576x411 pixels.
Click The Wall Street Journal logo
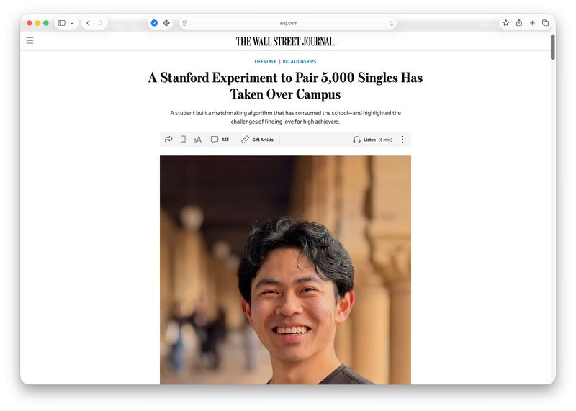(x=285, y=42)
